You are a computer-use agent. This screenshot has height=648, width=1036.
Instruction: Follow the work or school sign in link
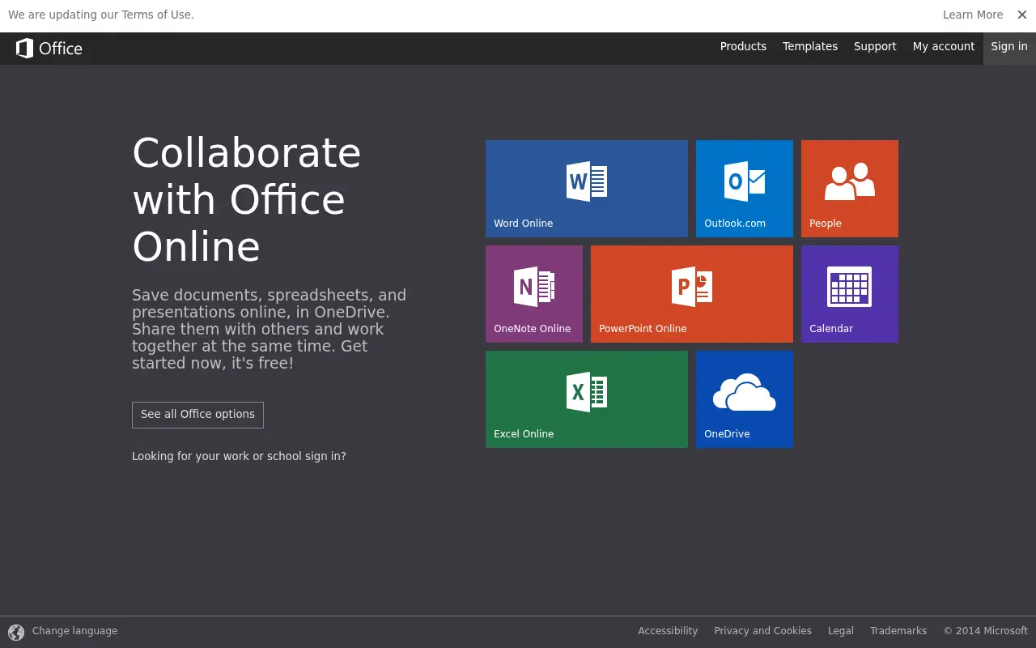pos(239,456)
